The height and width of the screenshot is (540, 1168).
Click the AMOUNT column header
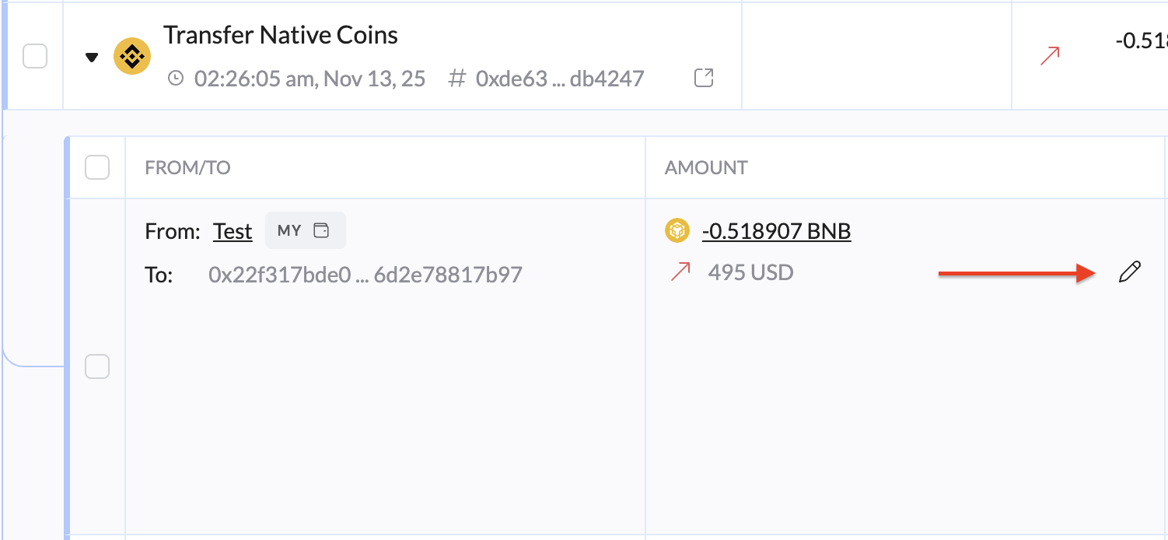[706, 167]
